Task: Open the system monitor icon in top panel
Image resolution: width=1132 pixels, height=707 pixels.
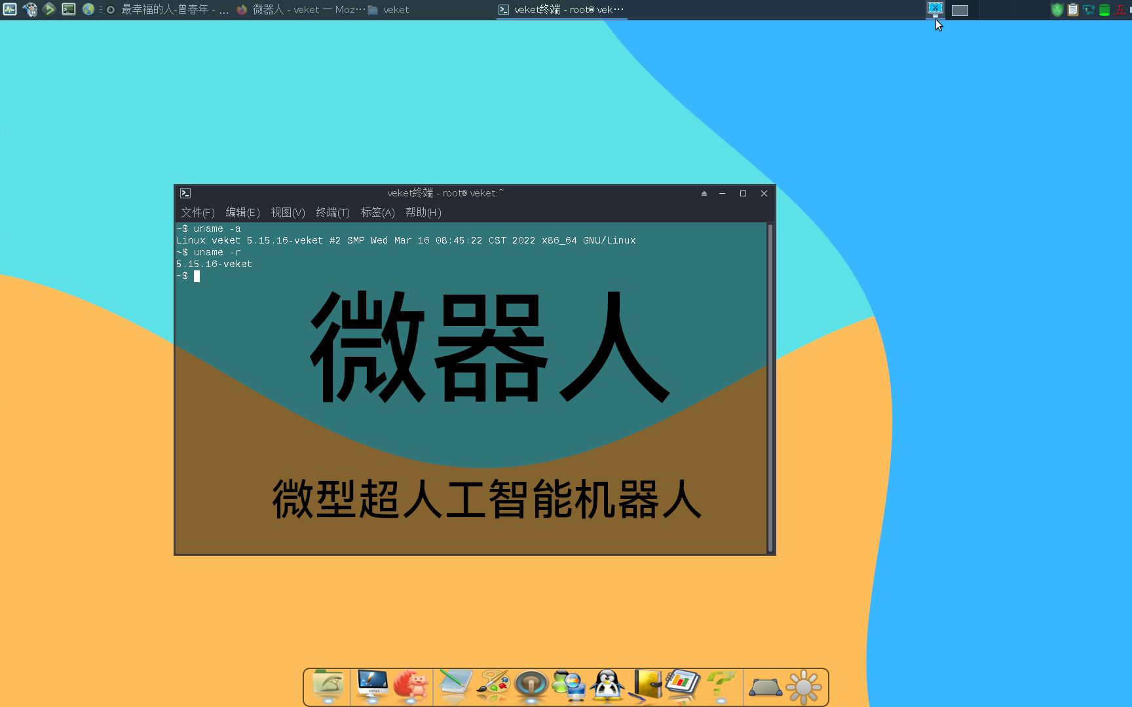Action: click(x=10, y=9)
